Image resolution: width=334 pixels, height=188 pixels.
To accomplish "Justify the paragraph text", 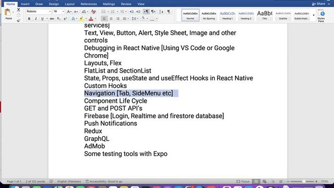I will click(125, 19).
